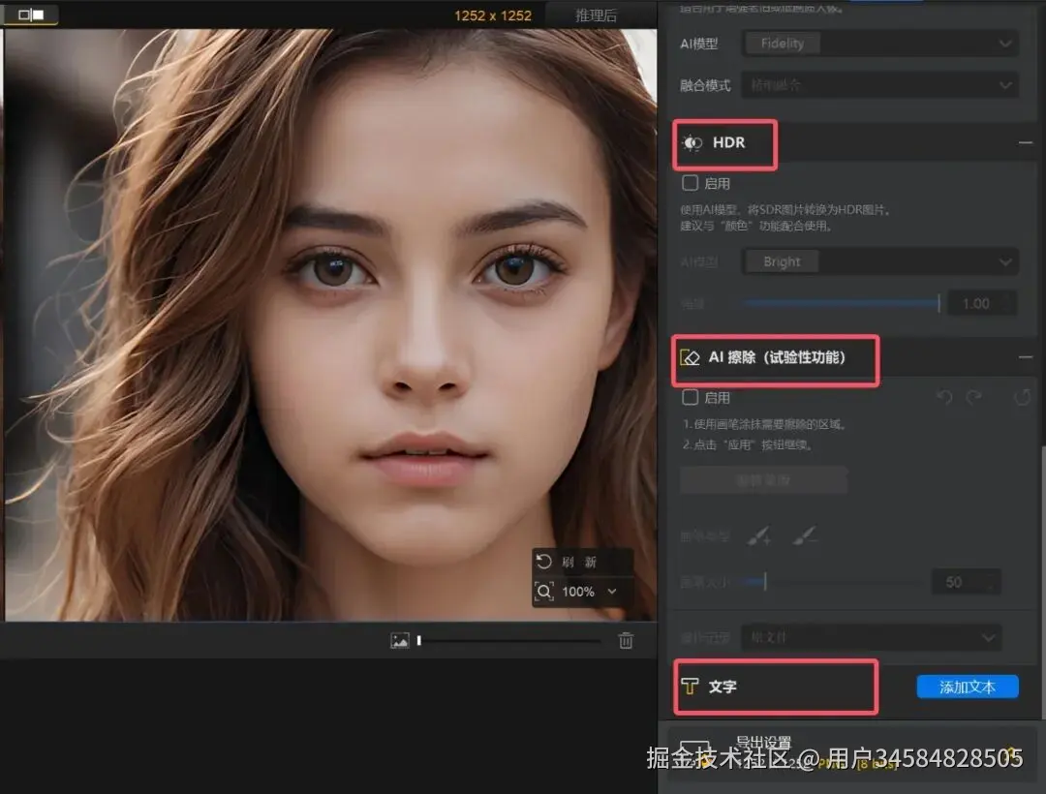Click the split compare view icon at top left
Image resolution: width=1046 pixels, height=794 pixels.
pos(31,14)
